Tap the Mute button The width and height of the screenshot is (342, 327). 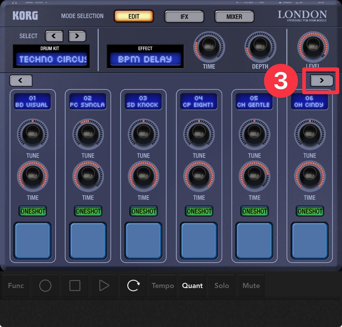pyautogui.click(x=251, y=286)
